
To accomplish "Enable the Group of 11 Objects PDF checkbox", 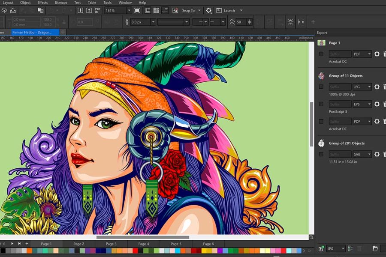I will pyautogui.click(x=321, y=121).
